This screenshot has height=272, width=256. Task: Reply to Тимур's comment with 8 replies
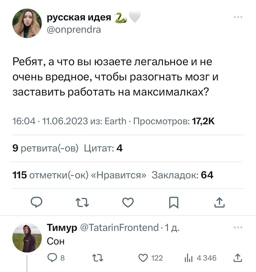pos(56,258)
